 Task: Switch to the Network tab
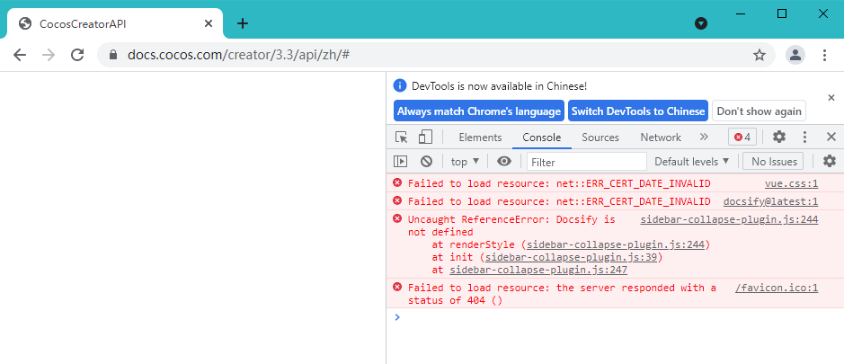tap(661, 138)
